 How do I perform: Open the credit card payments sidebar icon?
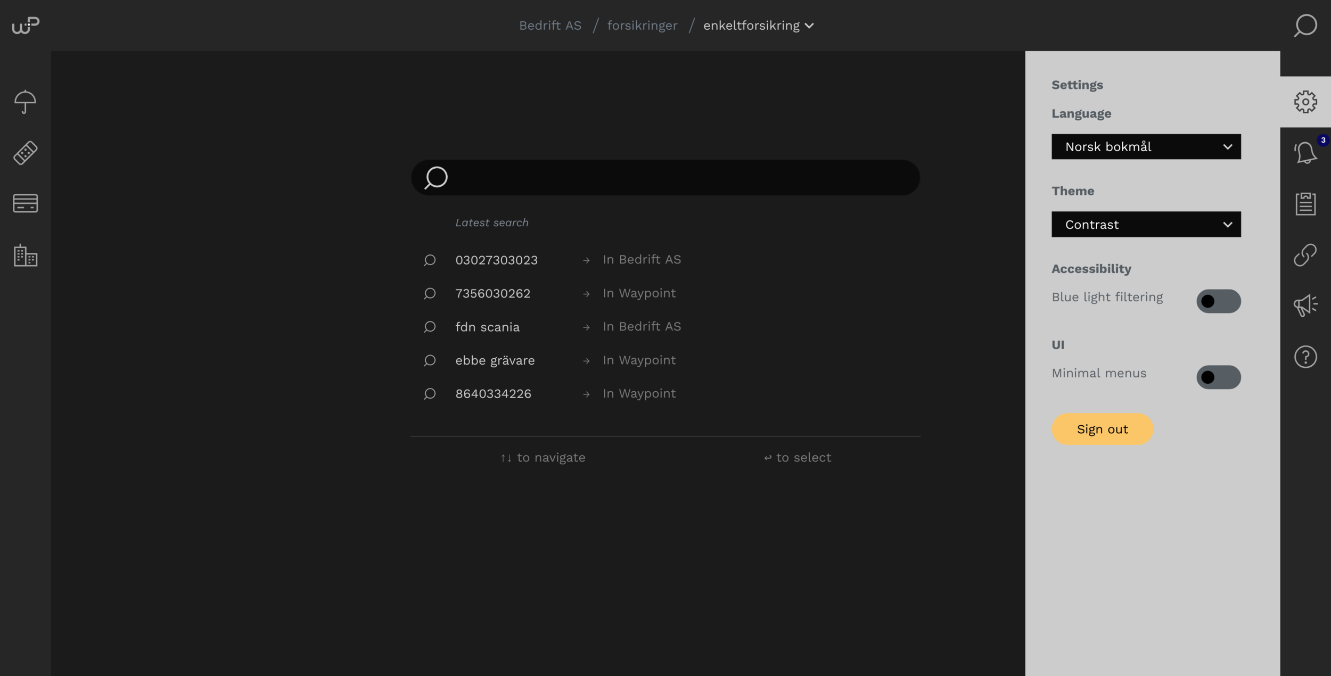click(25, 203)
